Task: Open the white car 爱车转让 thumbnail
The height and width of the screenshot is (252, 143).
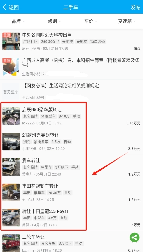Action: [x=11, y=167]
